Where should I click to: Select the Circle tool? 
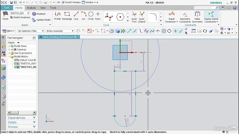pos(91,16)
